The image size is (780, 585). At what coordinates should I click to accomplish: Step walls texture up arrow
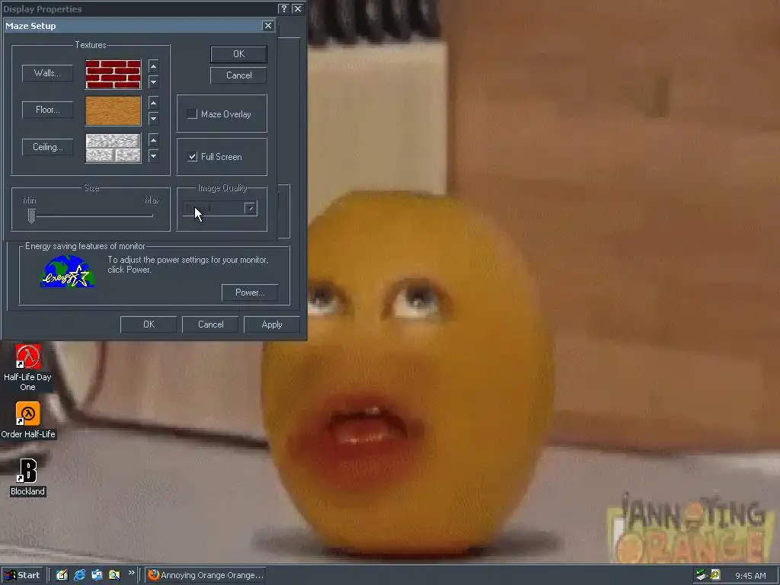(x=153, y=66)
